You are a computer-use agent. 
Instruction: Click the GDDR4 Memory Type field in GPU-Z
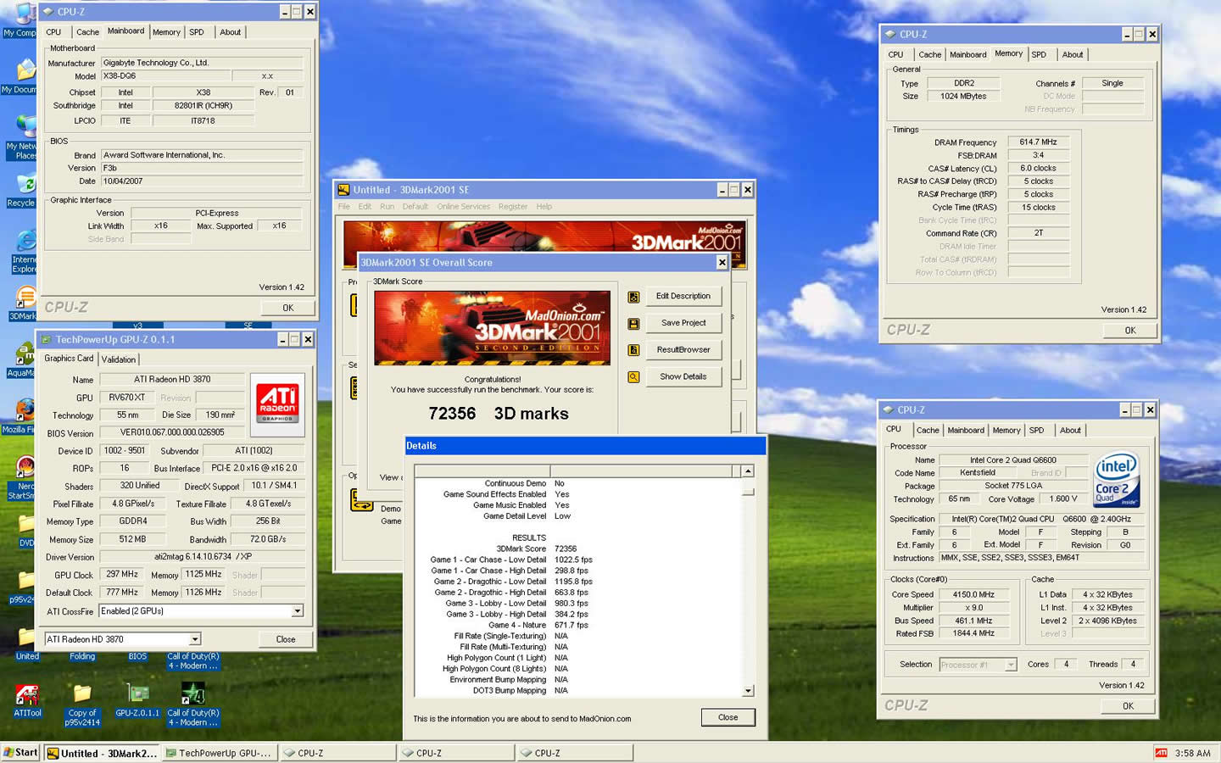tap(133, 521)
